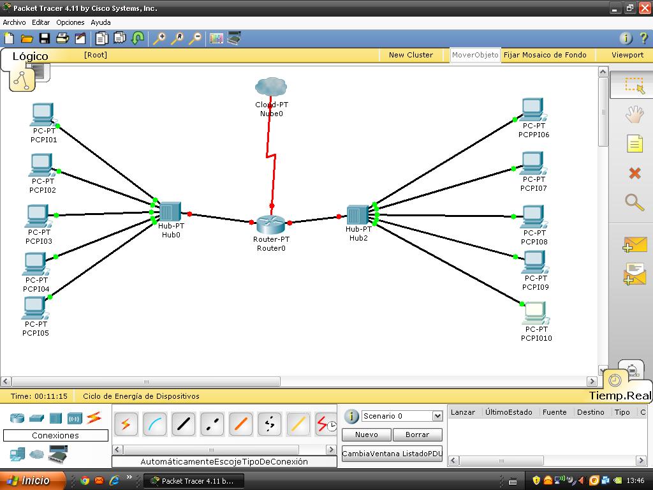
Task: Open the Activity Wizard icon
Action: [80, 38]
